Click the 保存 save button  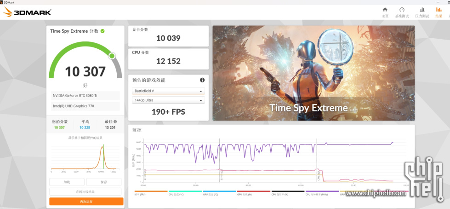104,182
